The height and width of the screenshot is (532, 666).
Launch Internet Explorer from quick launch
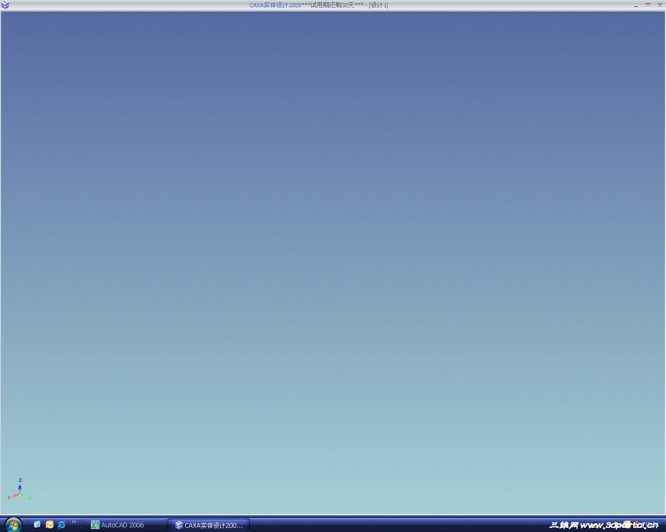point(61,525)
